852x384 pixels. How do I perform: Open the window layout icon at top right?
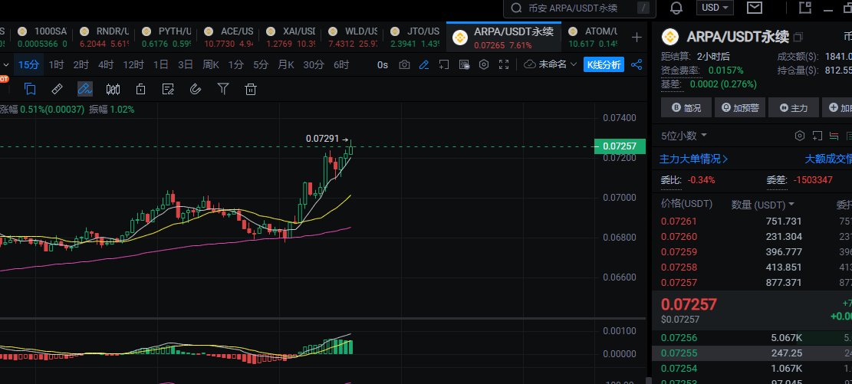tap(805, 8)
